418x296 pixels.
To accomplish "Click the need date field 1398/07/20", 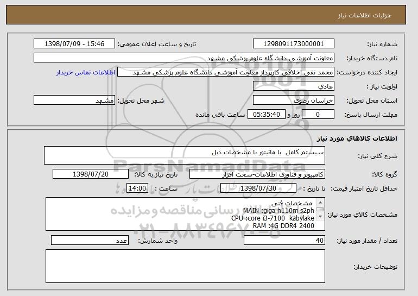I will click(91, 174).
